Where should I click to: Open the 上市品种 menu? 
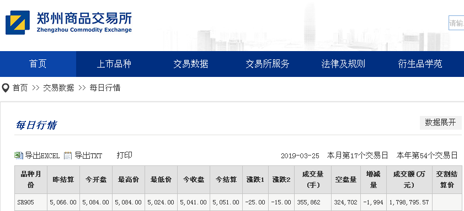click(114, 64)
